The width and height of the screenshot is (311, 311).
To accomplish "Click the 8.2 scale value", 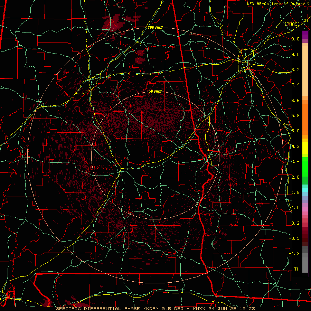I will click(295, 69).
